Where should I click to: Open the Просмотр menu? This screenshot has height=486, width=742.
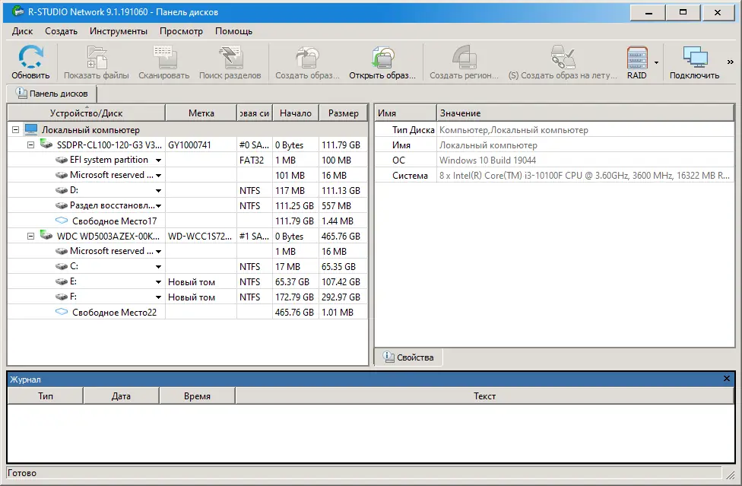click(x=181, y=31)
